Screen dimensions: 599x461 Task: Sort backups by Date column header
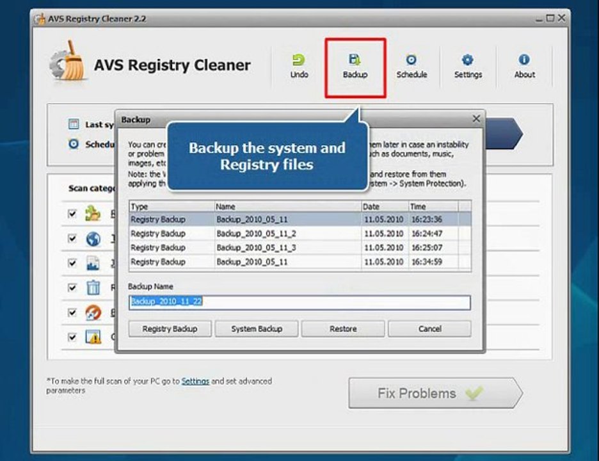click(x=385, y=206)
